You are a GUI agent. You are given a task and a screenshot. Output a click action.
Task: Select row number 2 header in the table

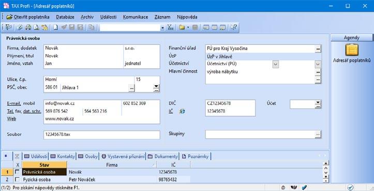coord(7,180)
